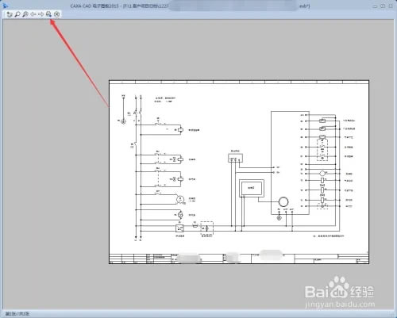Viewport: 397px width, 318px height.
Task: Maximize the CAXA CAD window
Action: (383, 6)
